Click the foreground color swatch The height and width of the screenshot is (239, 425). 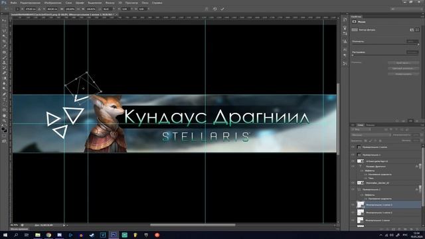(x=3, y=129)
